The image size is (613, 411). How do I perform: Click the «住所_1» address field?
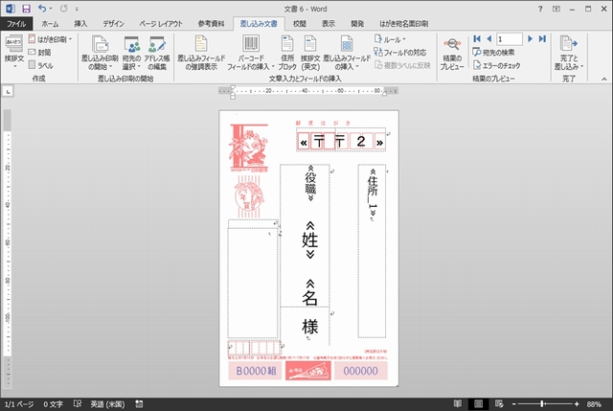coord(373,193)
